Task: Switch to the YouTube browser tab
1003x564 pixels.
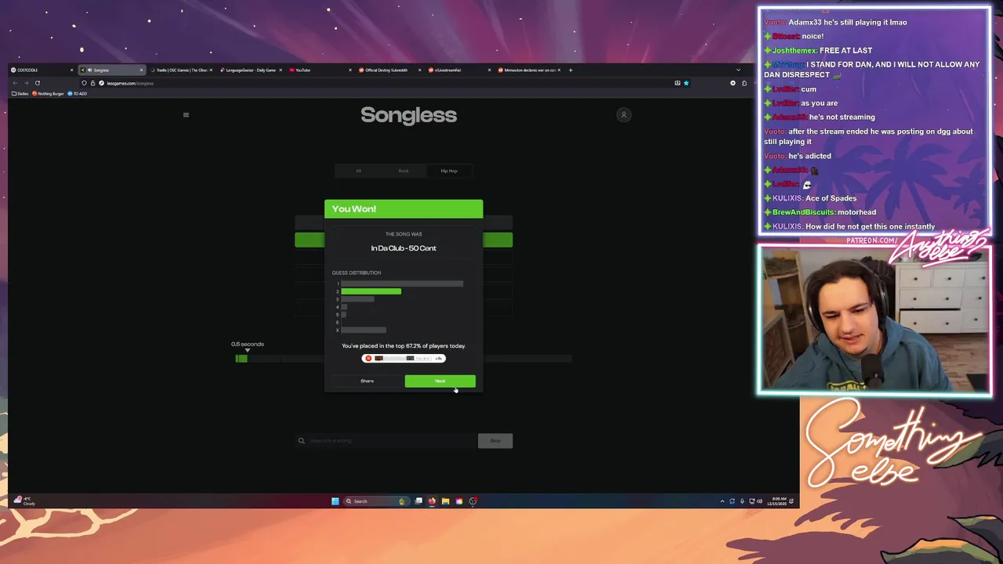Action: tap(320, 70)
